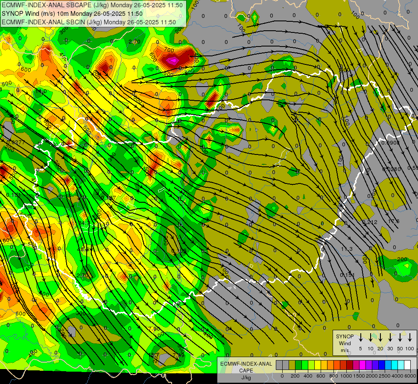Click the 48.5 value label on map
This screenshot has width=418, height=384.
pyautogui.click(x=83, y=250)
